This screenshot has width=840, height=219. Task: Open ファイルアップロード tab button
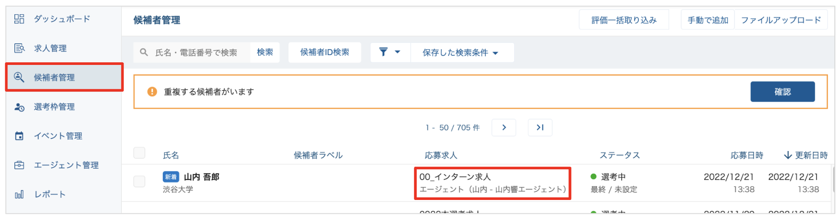(781, 20)
